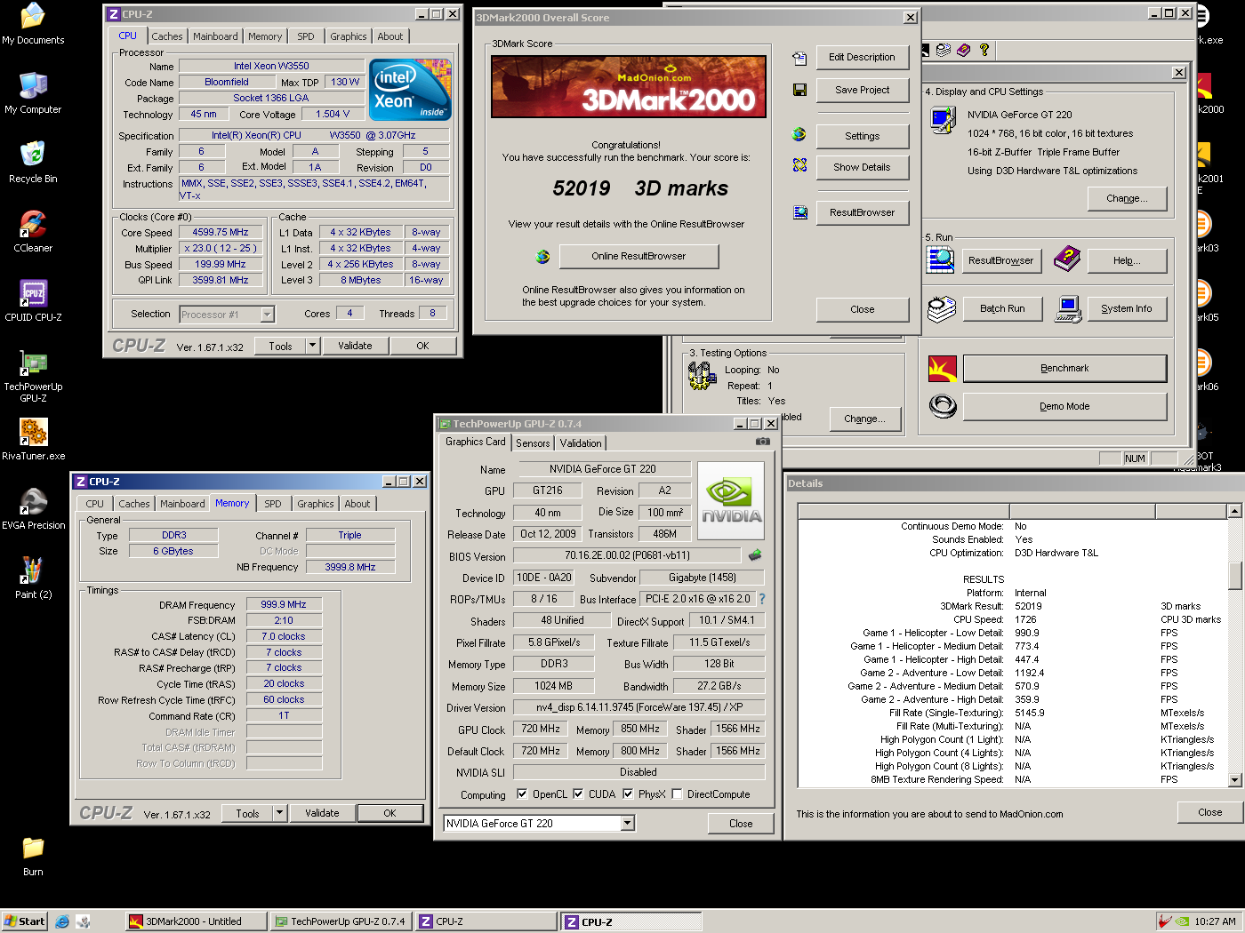
Task: Click Show Details button
Action: pyautogui.click(x=862, y=167)
